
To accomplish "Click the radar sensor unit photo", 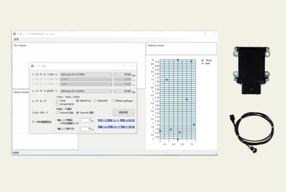I will click(251, 70).
